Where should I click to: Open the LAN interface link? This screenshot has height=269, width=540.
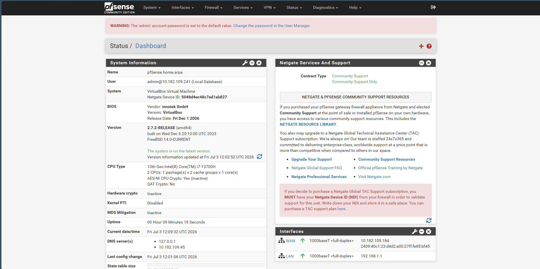pyautogui.click(x=290, y=256)
